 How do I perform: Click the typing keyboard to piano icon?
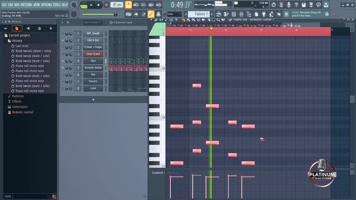128,14
